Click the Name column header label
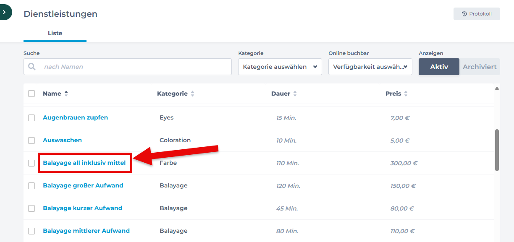 click(52, 94)
